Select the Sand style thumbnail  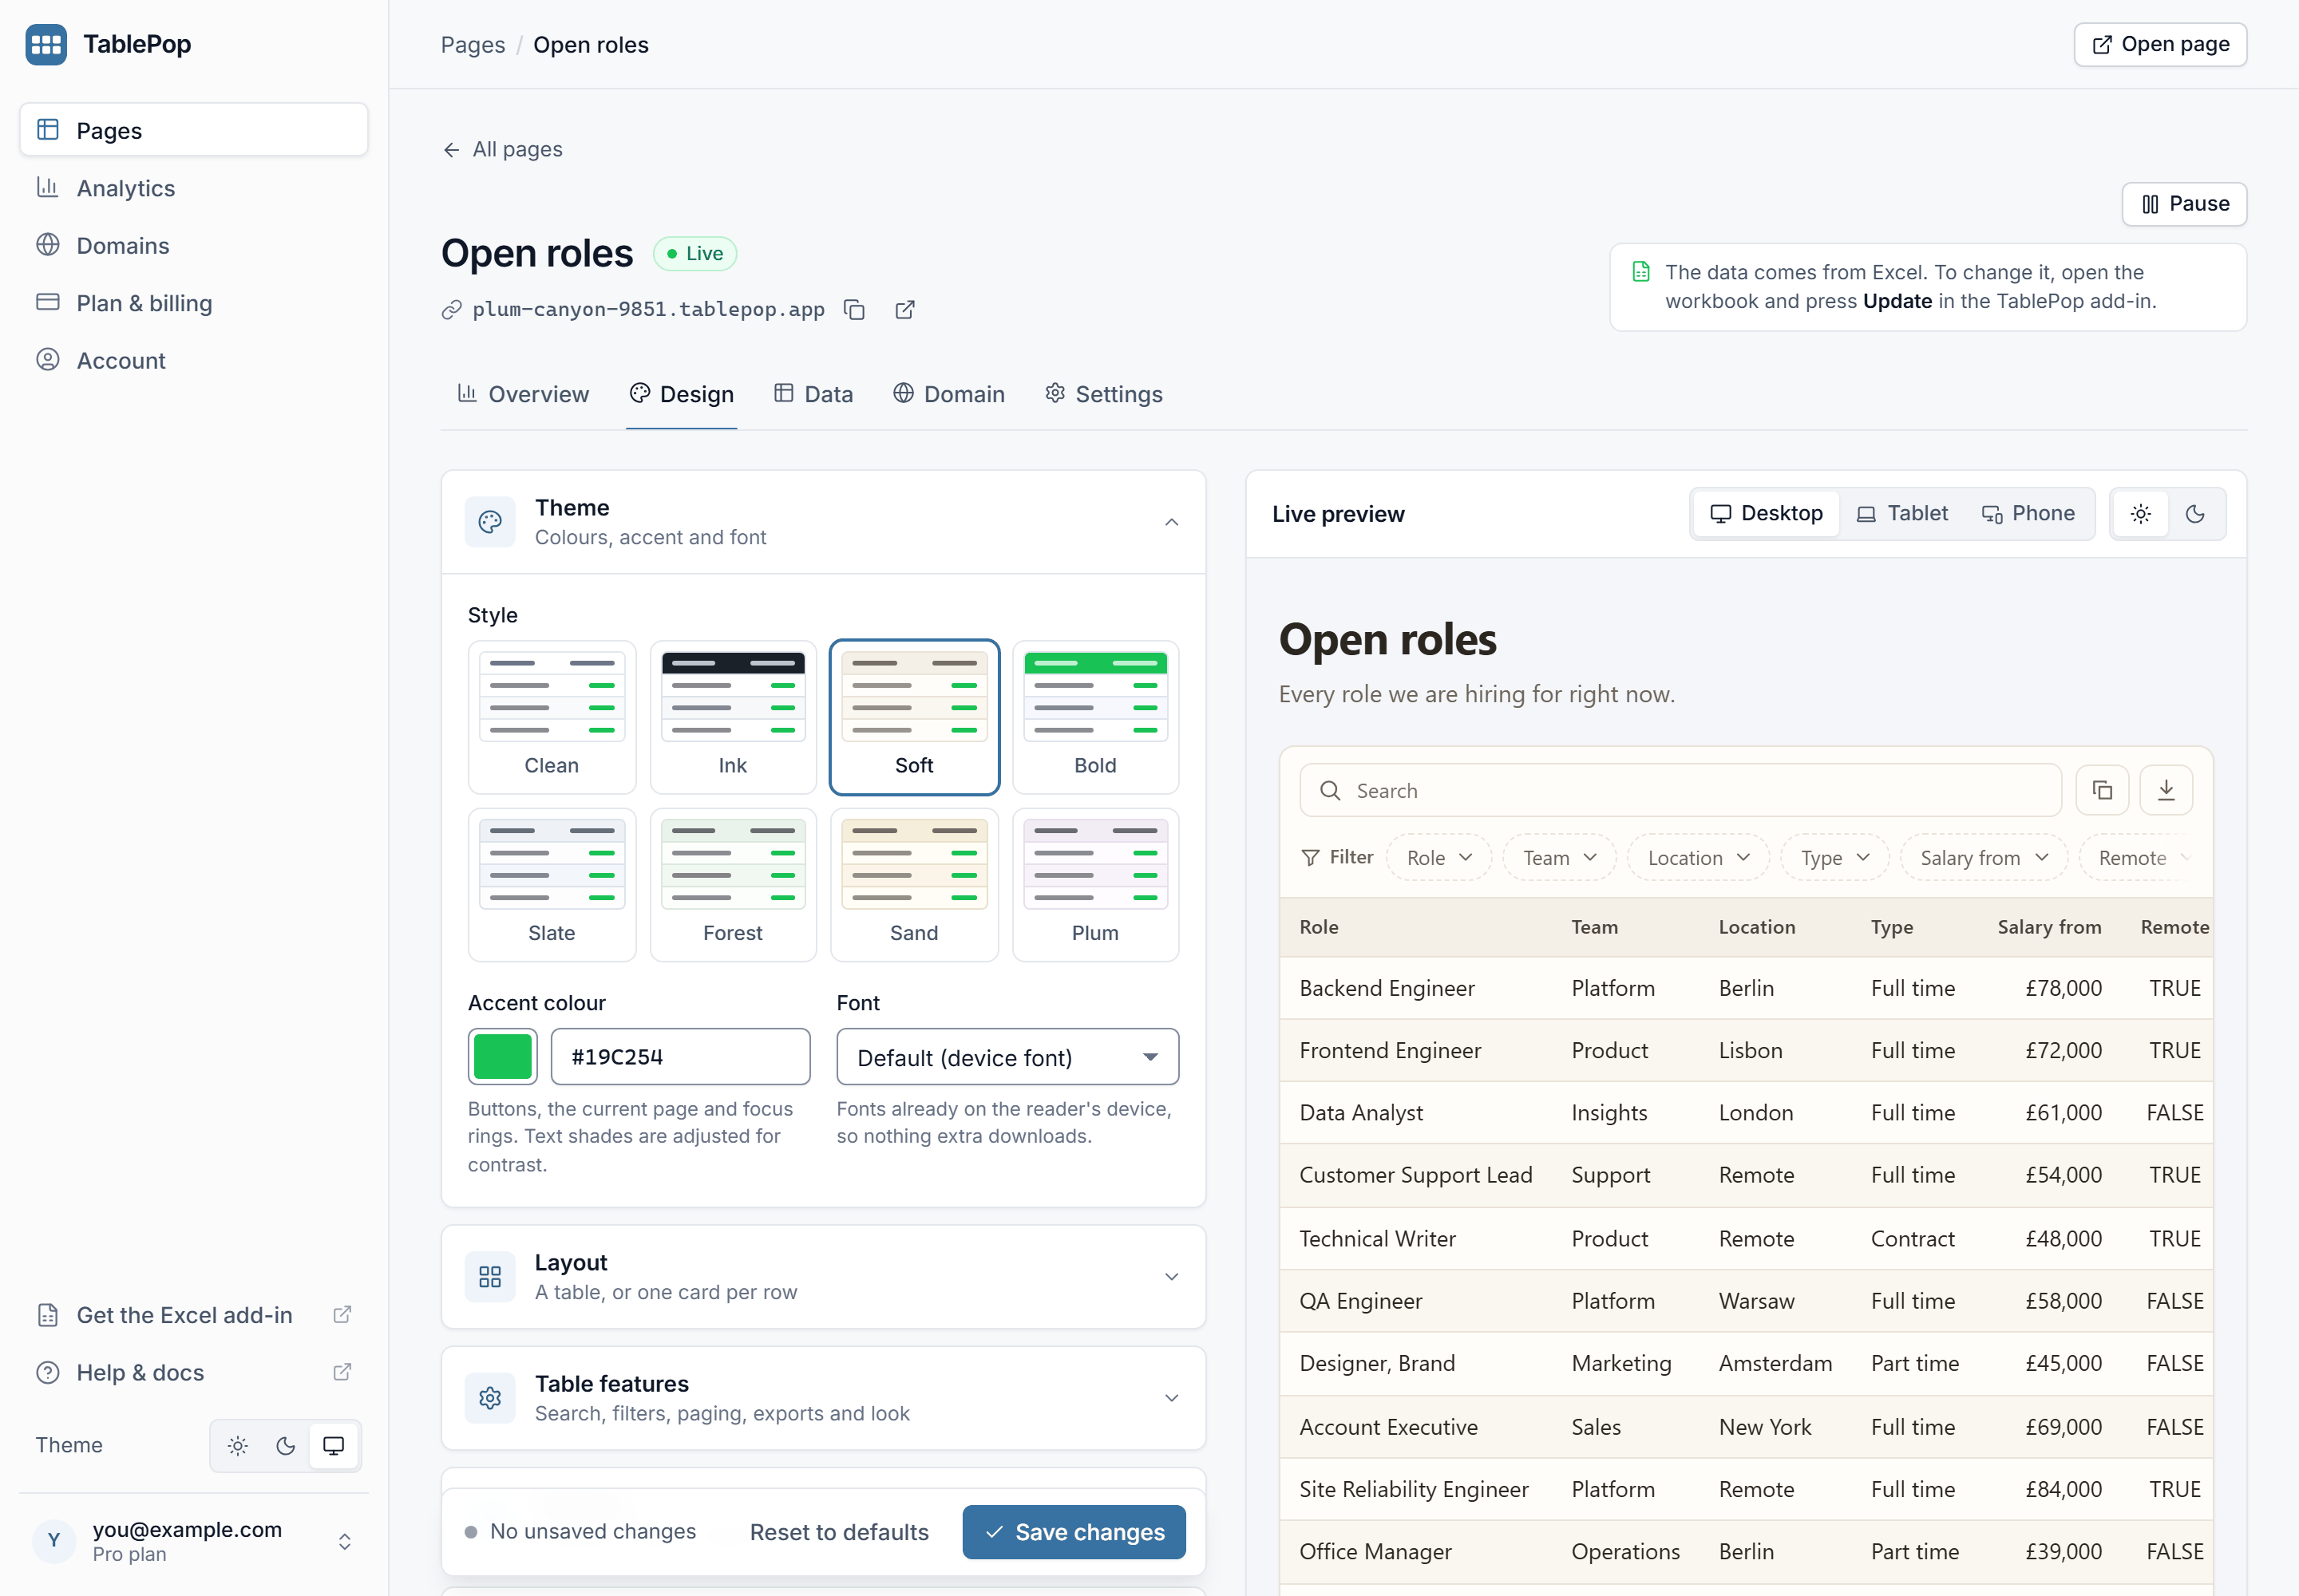[x=914, y=864]
